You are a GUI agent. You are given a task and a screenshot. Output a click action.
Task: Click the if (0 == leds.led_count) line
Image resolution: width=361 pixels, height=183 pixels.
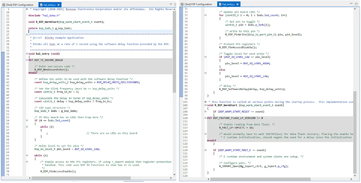[x=52, y=120]
